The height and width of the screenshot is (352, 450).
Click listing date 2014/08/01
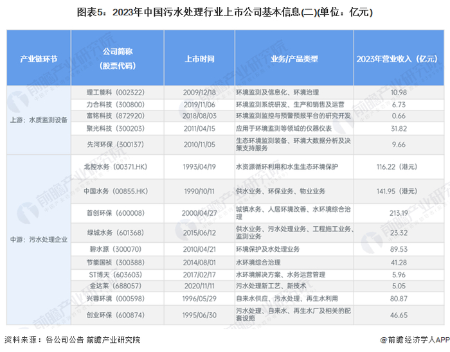coord(199,262)
